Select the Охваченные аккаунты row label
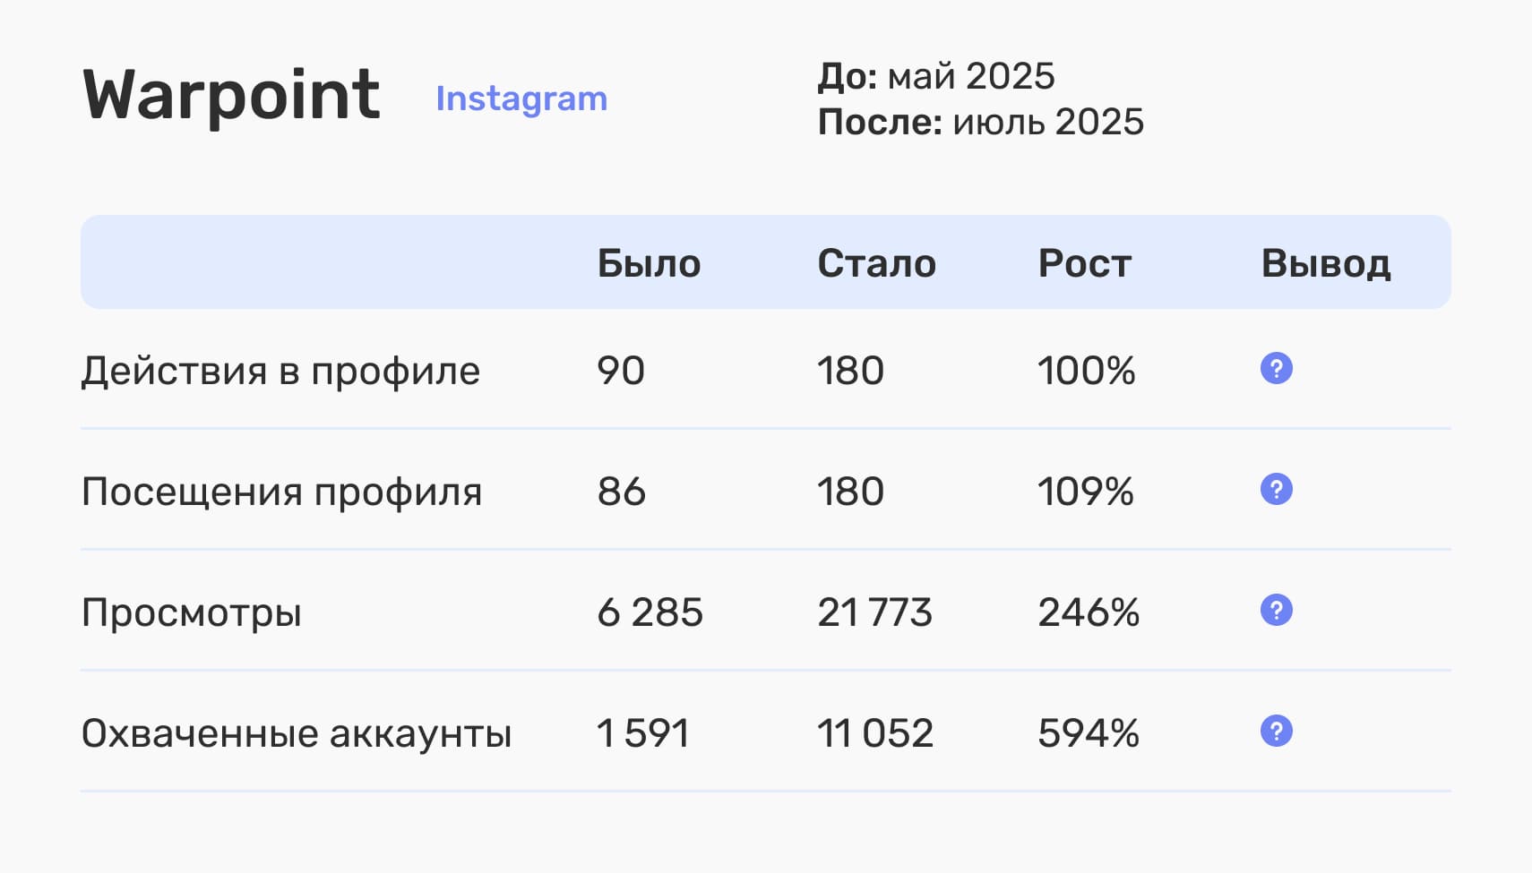1532x873 pixels. click(296, 733)
